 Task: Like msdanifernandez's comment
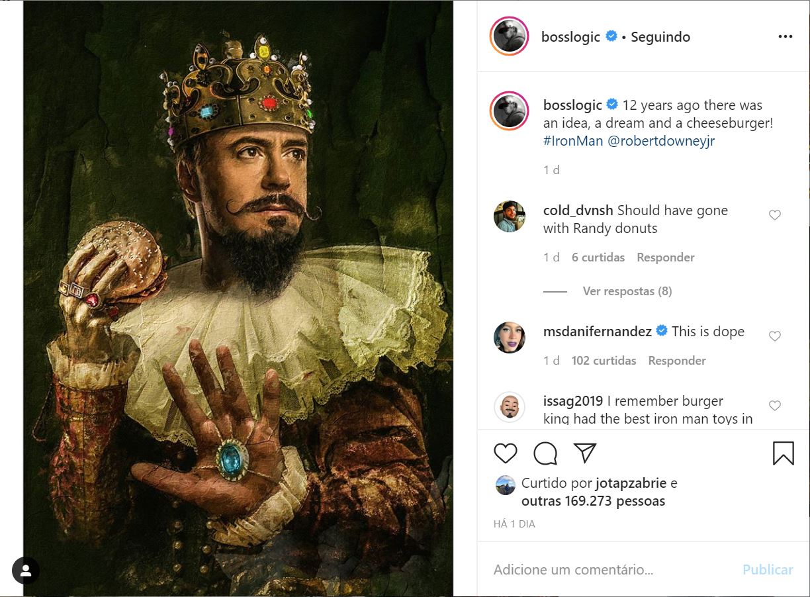point(775,336)
